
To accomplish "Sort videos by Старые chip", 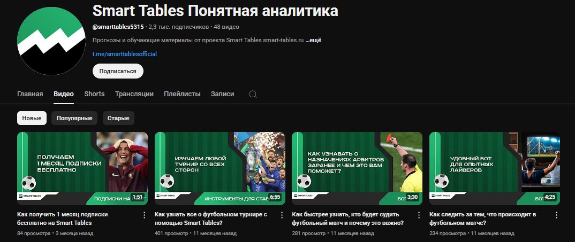I will coord(118,118).
